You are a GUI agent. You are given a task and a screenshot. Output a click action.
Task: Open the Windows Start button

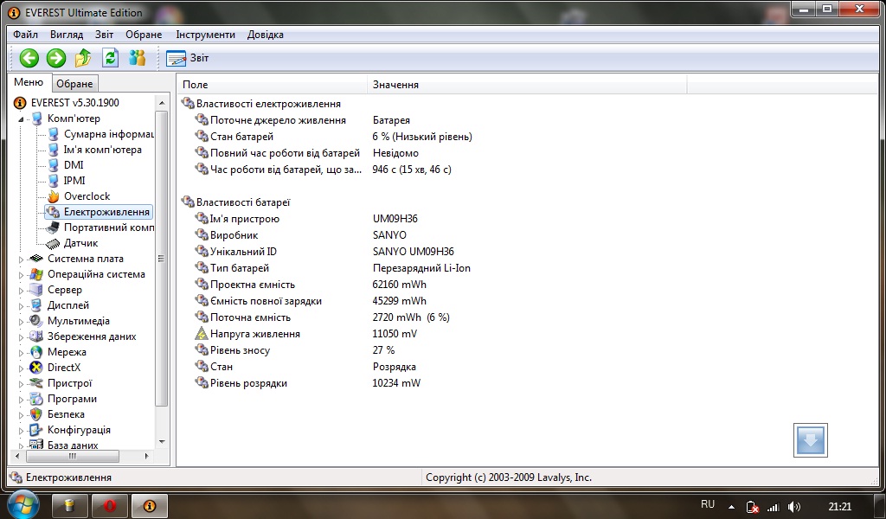tap(22, 504)
